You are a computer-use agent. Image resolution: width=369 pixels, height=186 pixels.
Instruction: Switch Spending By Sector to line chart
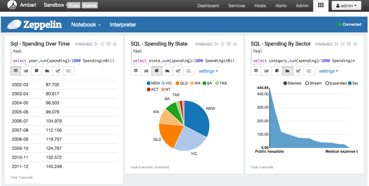point(298,71)
